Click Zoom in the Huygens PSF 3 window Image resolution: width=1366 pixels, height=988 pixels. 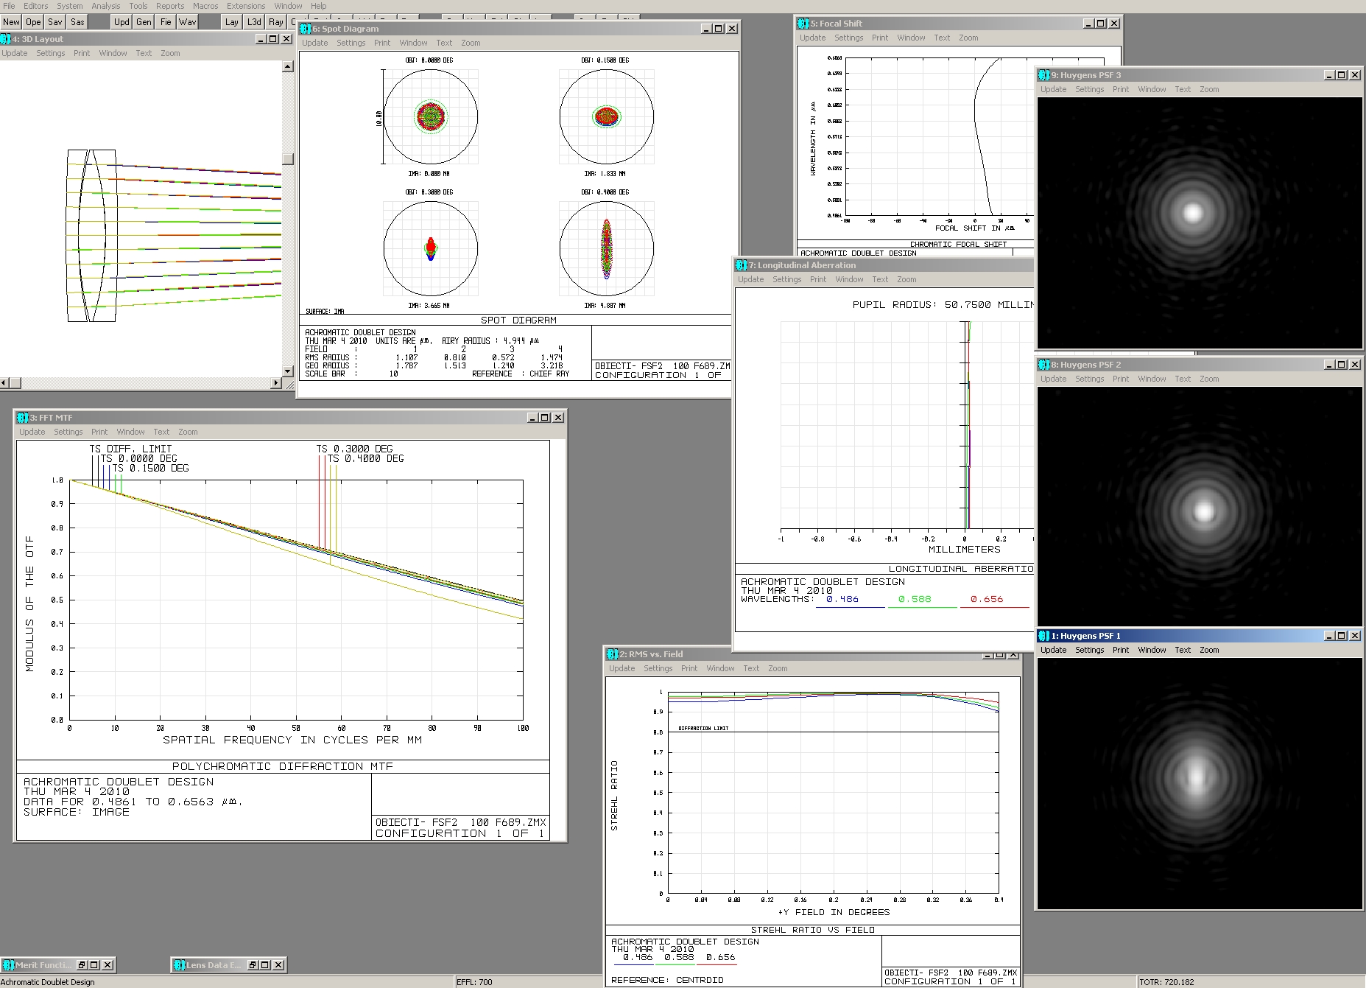1209,89
